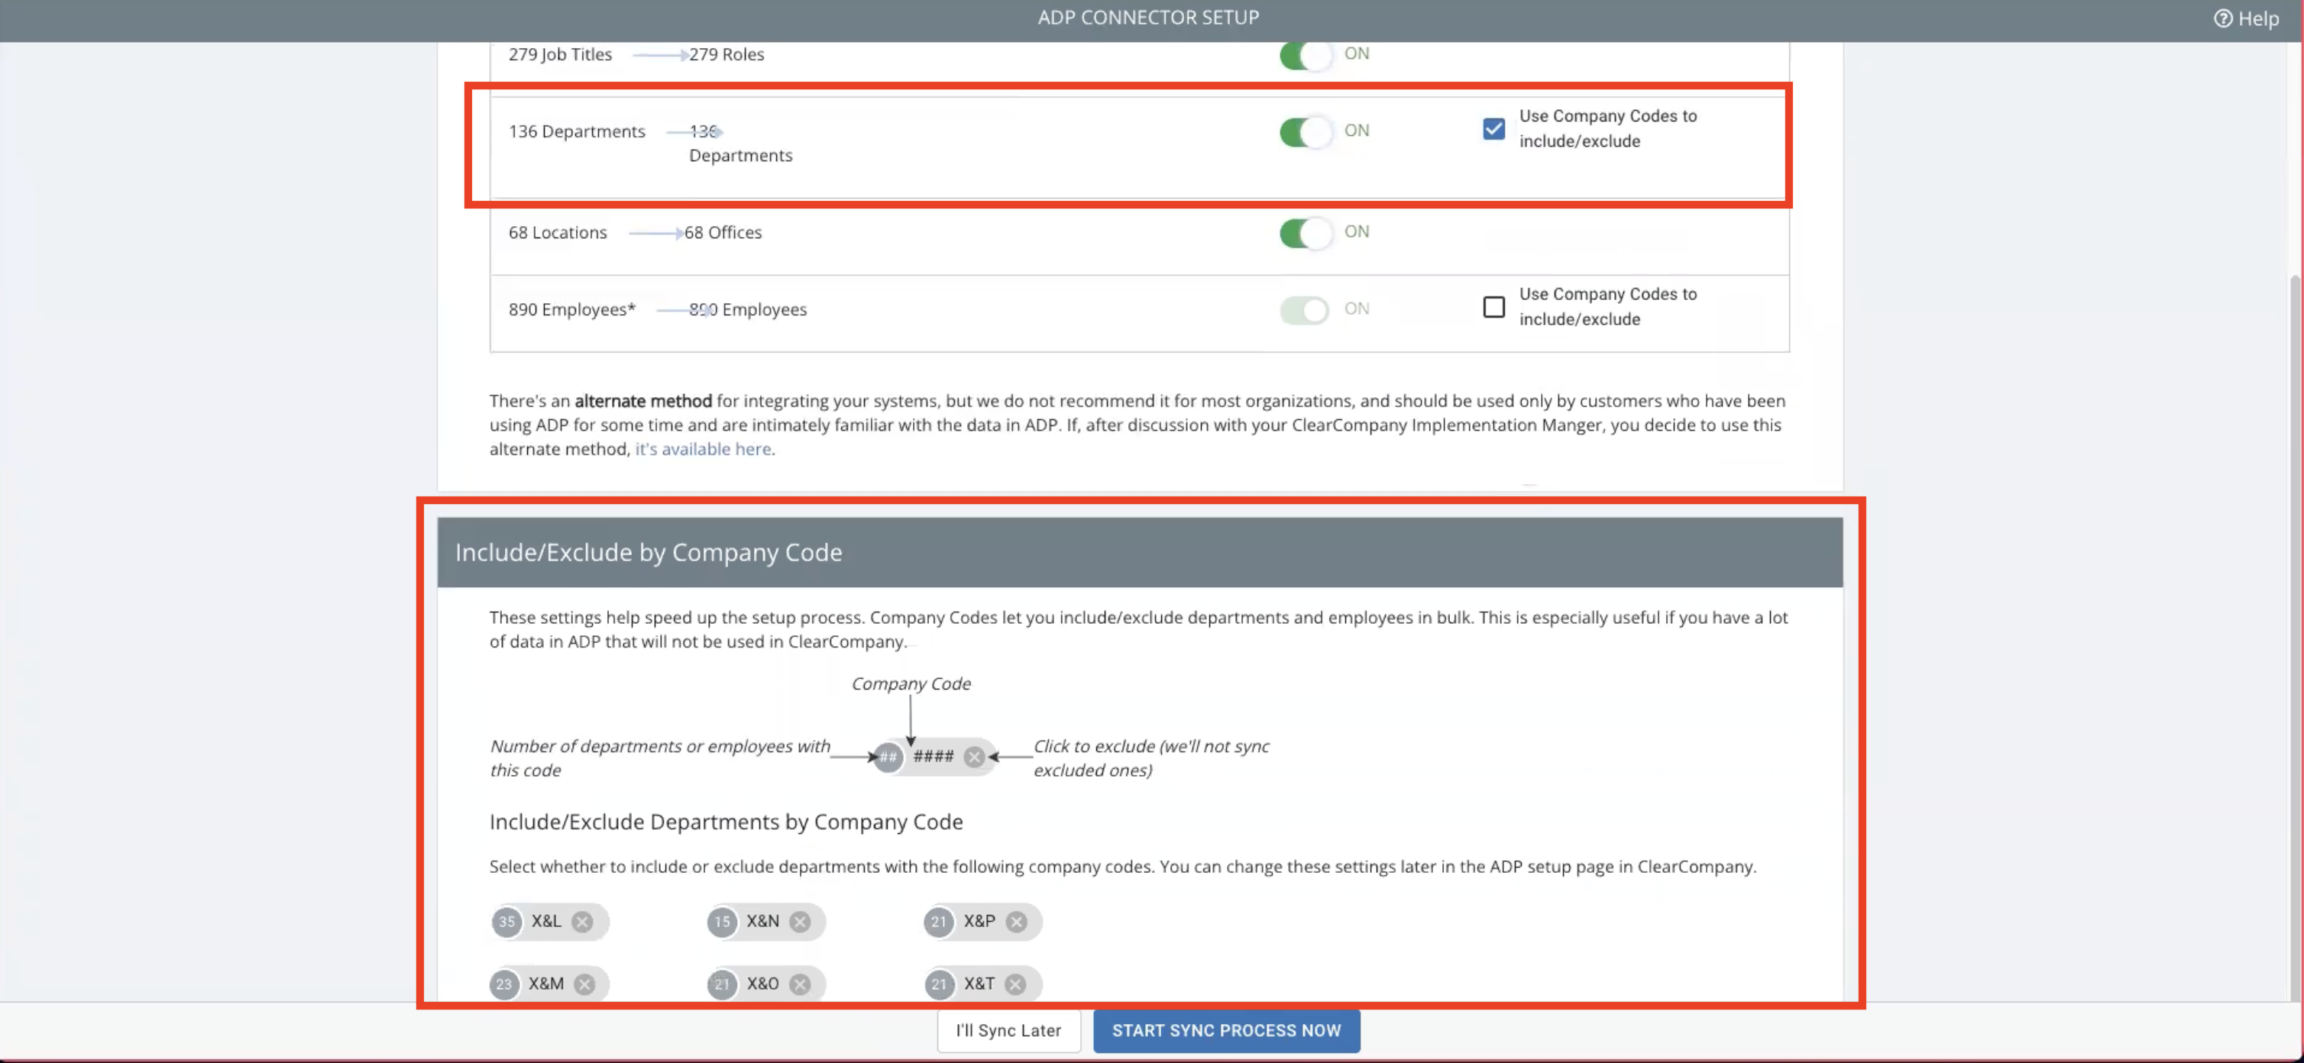
Task: Click the "279 Roles" label
Action: click(x=726, y=54)
